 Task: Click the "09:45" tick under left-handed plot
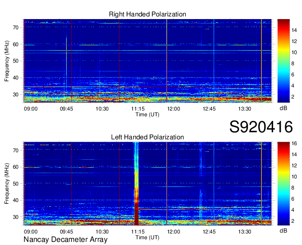[x=67, y=232]
